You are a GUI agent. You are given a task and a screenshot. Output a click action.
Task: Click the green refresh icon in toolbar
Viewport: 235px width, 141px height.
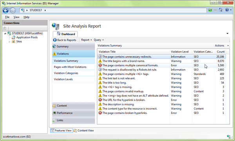coord(210,10)
